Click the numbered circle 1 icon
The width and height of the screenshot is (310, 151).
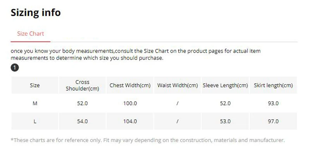(x=15, y=68)
